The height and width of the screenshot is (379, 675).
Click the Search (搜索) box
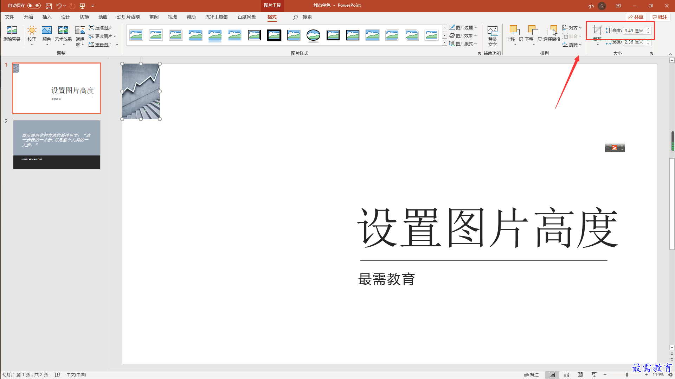pyautogui.click(x=303, y=17)
